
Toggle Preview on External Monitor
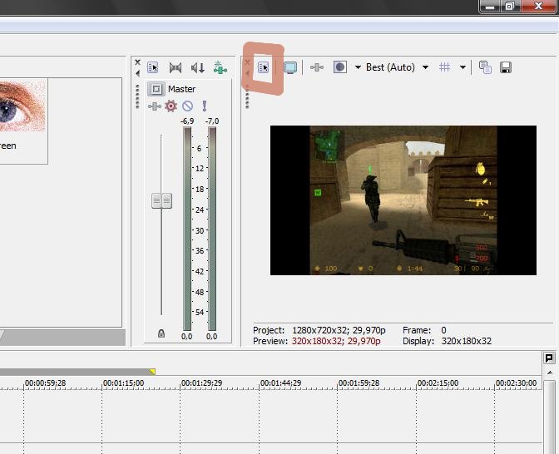pos(290,67)
